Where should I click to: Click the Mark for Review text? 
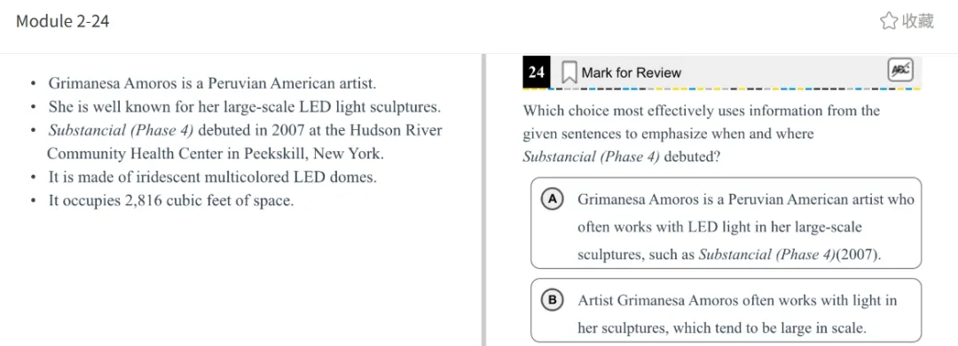(x=632, y=73)
